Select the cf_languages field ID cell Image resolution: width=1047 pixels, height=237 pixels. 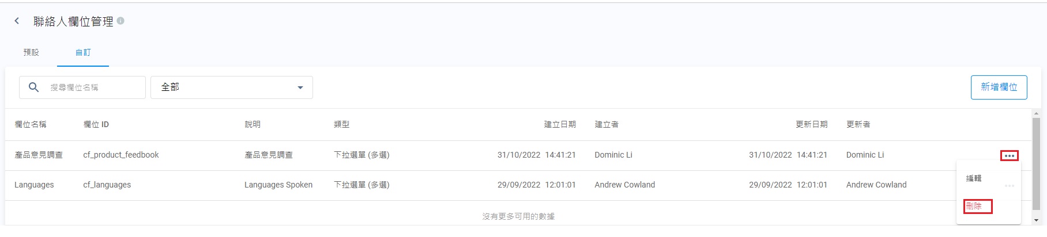tap(107, 185)
